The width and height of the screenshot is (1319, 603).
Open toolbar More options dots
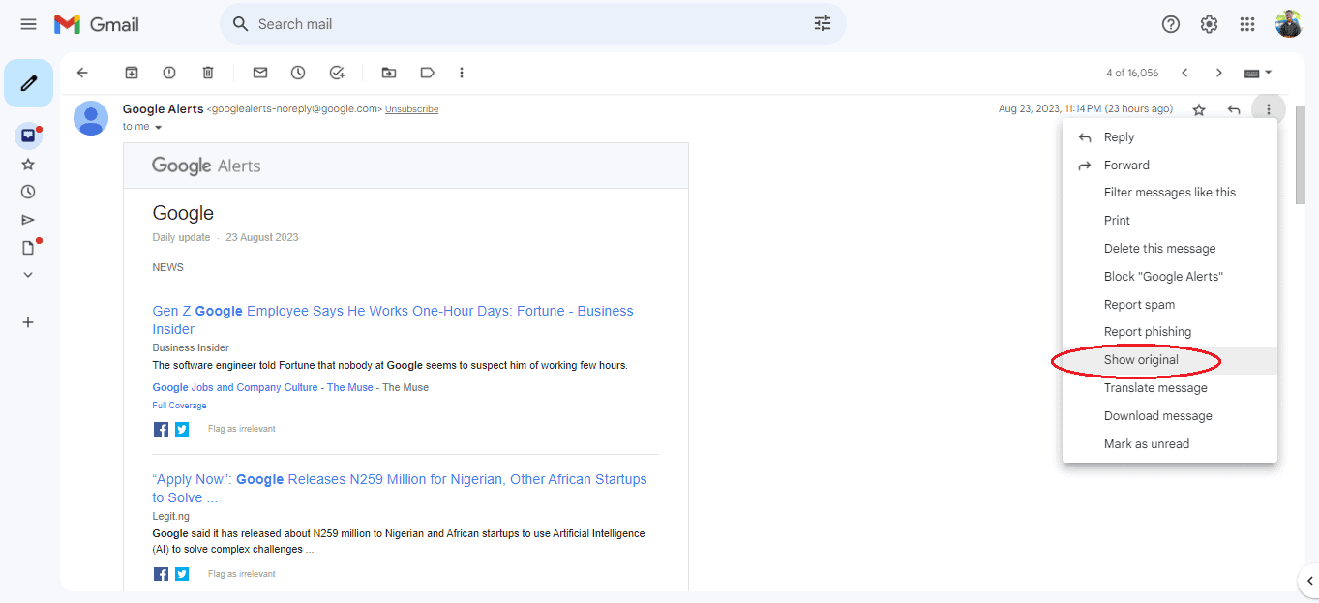coord(462,73)
